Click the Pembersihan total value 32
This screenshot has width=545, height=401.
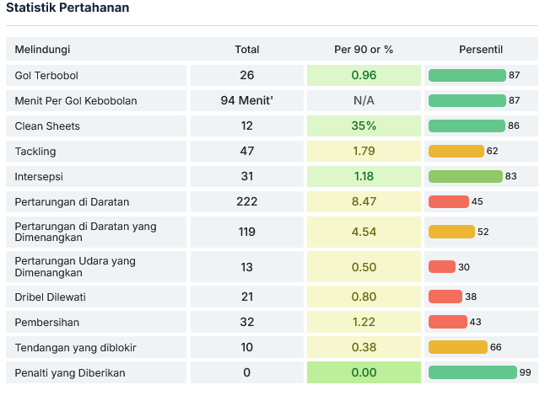247,322
